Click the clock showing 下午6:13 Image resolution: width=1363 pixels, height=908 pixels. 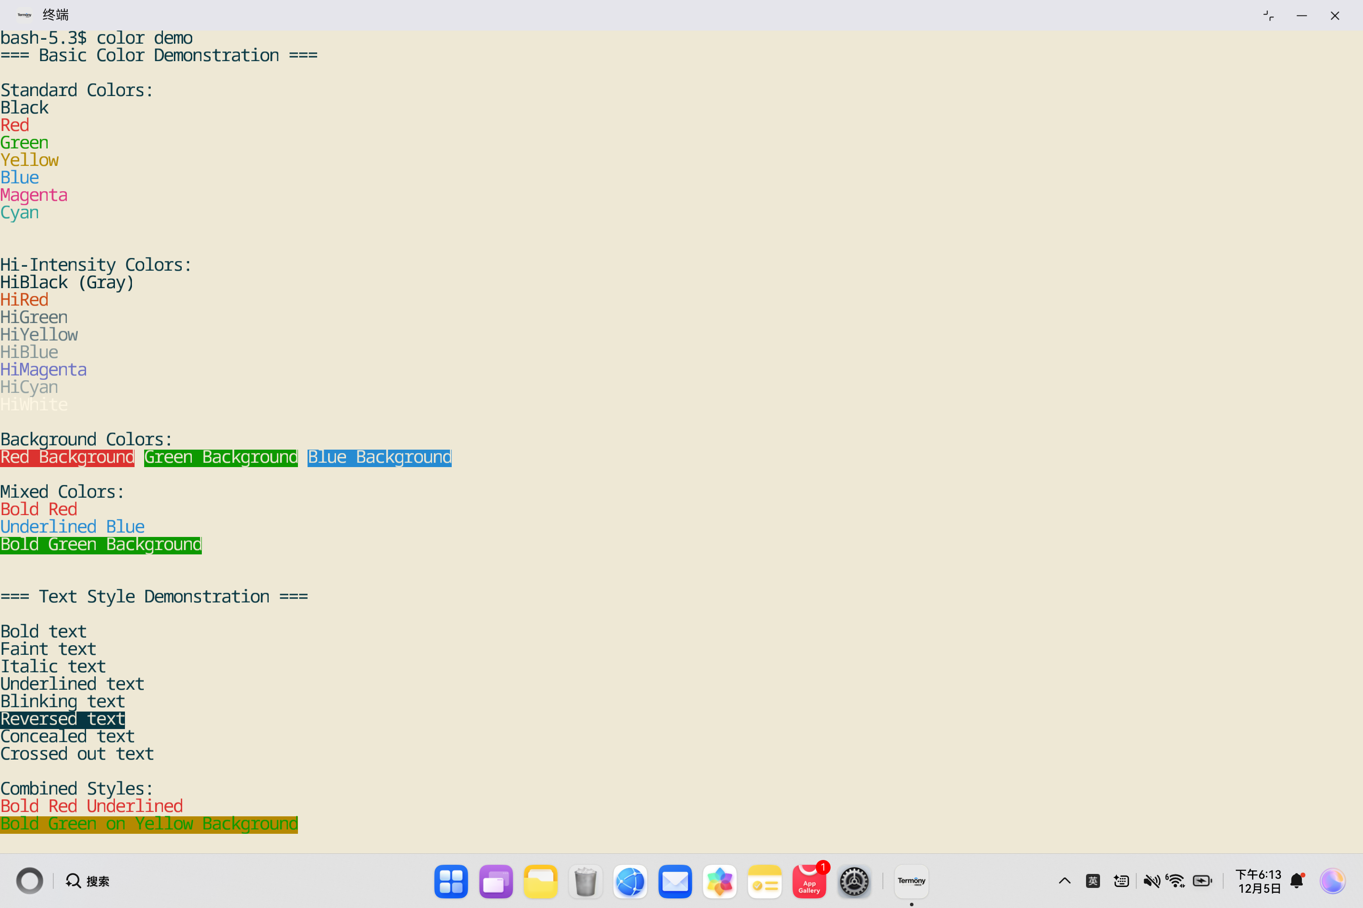click(x=1258, y=881)
